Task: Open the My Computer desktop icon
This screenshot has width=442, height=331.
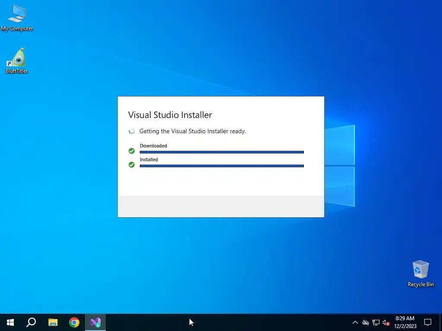Action: (17, 18)
